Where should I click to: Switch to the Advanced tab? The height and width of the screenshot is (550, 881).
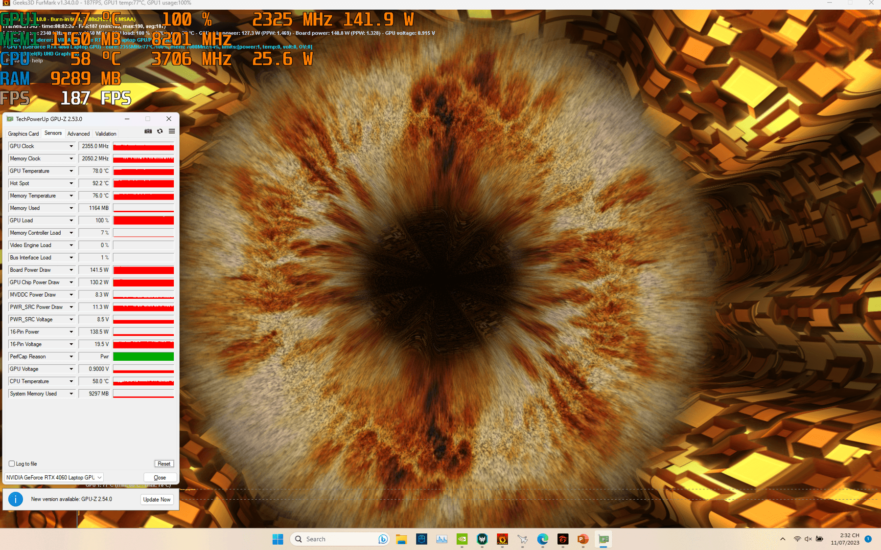point(78,133)
